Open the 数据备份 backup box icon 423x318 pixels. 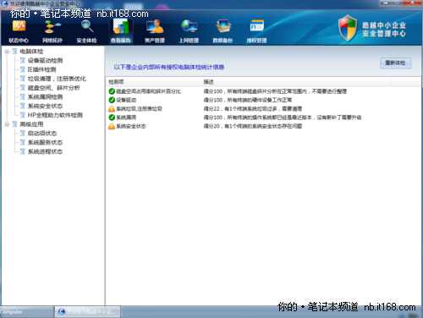(222, 32)
